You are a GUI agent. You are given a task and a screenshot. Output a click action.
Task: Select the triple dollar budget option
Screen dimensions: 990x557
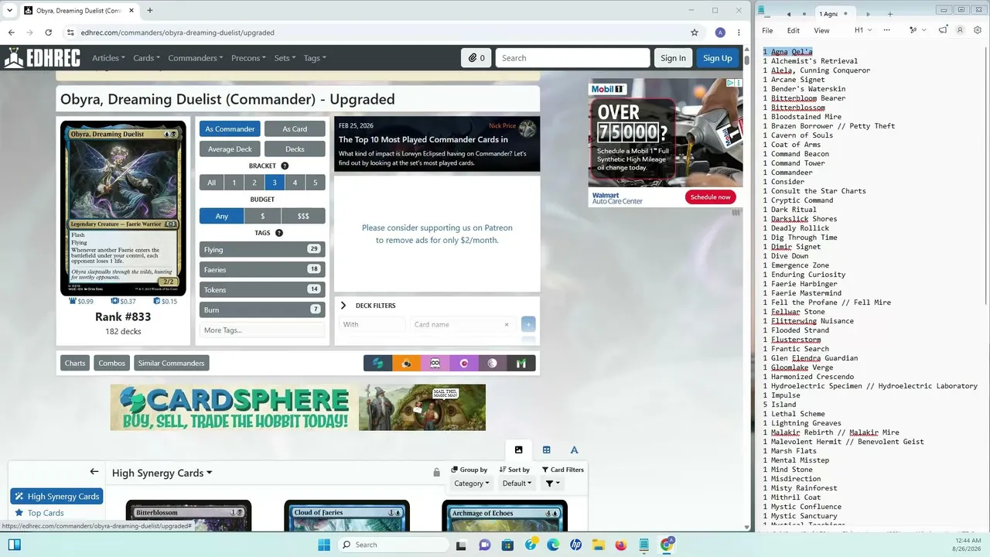click(x=303, y=217)
